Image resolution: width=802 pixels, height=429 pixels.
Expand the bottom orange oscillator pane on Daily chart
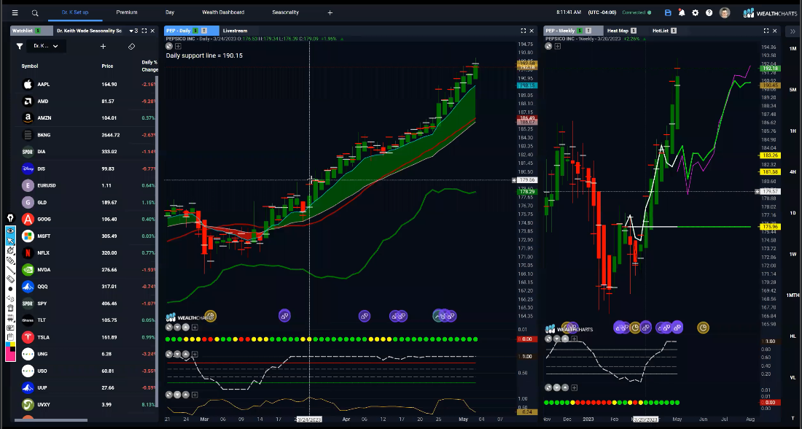[x=195, y=395]
